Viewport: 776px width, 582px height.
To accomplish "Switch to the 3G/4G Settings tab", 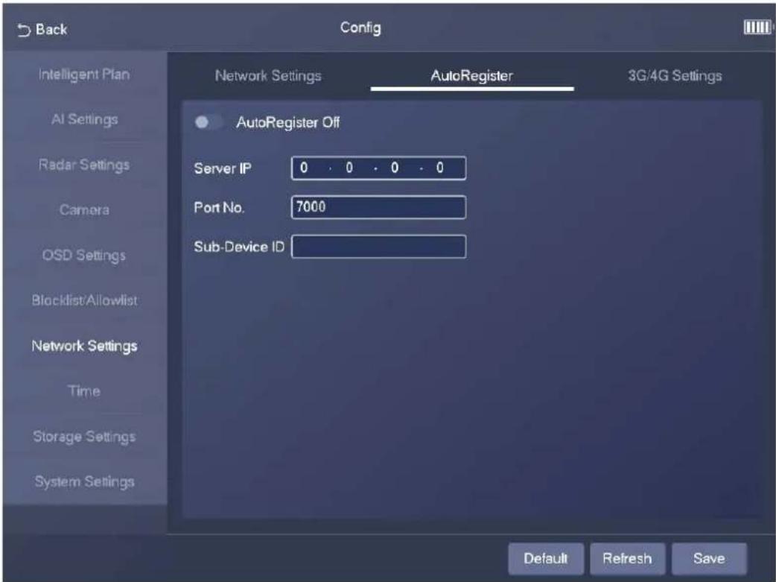I will [x=675, y=76].
